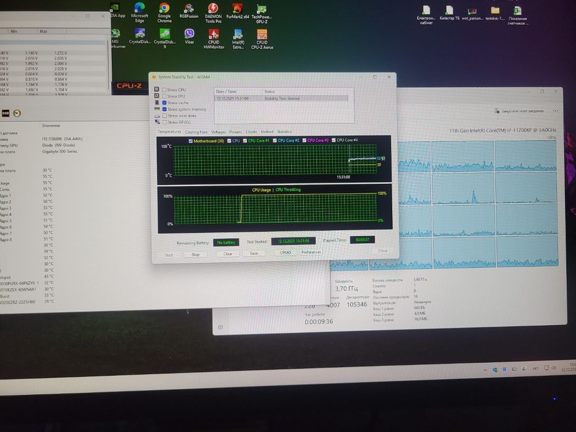Open NVIDIA App desktop shortcut
The image size is (576, 432).
click(117, 10)
